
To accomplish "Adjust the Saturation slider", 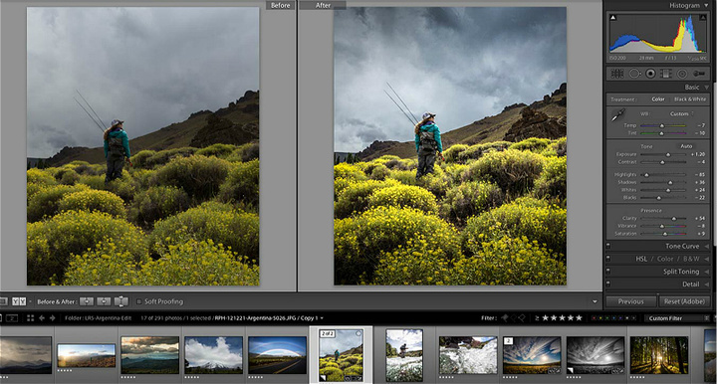I will click(x=663, y=234).
